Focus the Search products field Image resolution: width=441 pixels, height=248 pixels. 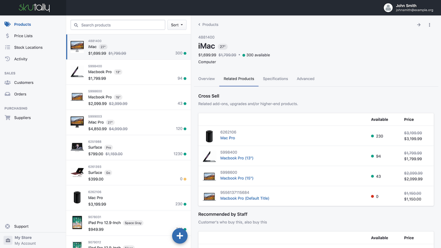[118, 25]
